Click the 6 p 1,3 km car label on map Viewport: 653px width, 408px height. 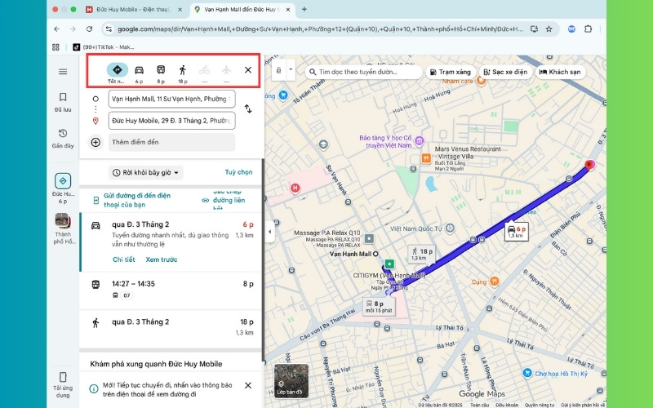coord(517,232)
